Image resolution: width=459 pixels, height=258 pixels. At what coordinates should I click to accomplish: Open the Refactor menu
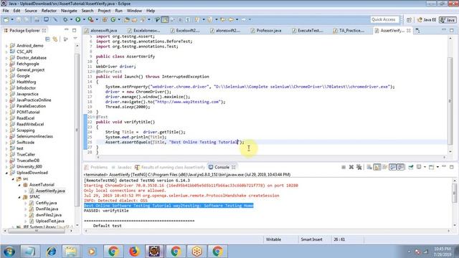tap(49, 11)
